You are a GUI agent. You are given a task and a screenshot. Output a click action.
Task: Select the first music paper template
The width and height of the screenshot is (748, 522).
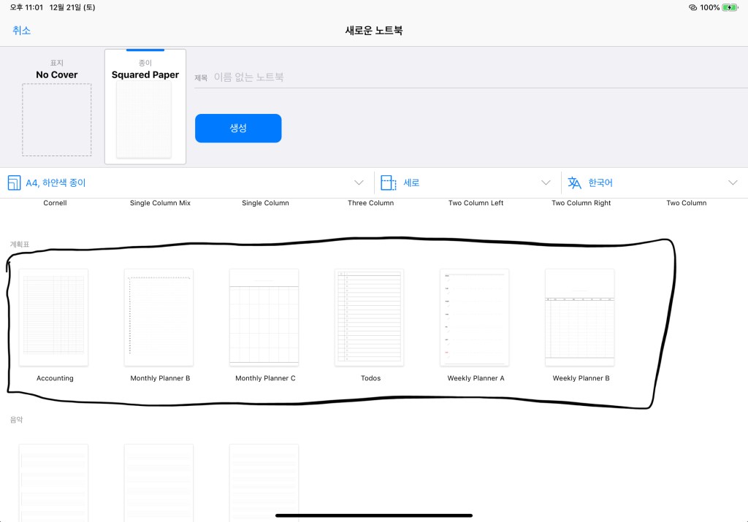tap(54, 482)
